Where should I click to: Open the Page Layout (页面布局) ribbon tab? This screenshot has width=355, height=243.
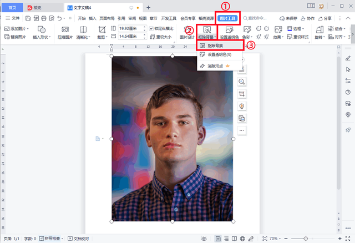(x=107, y=18)
